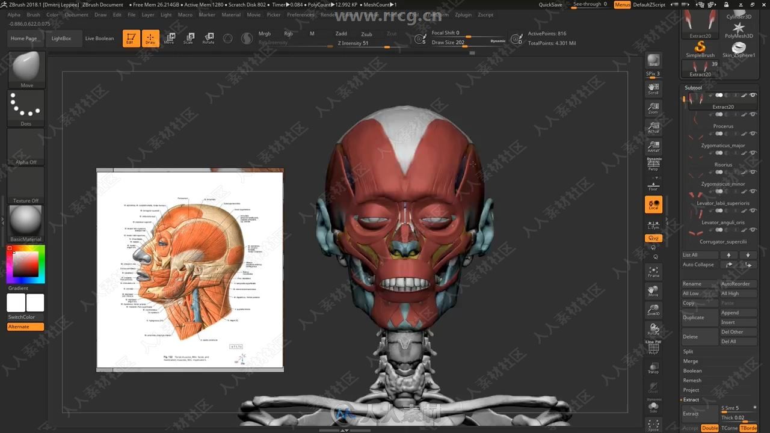Activate the Edit mode button
The image size is (770, 433).
[131, 38]
